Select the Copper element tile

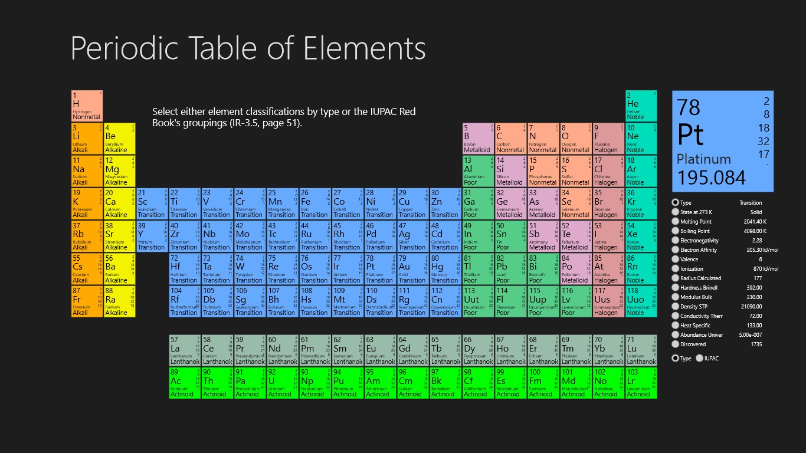[413, 203]
